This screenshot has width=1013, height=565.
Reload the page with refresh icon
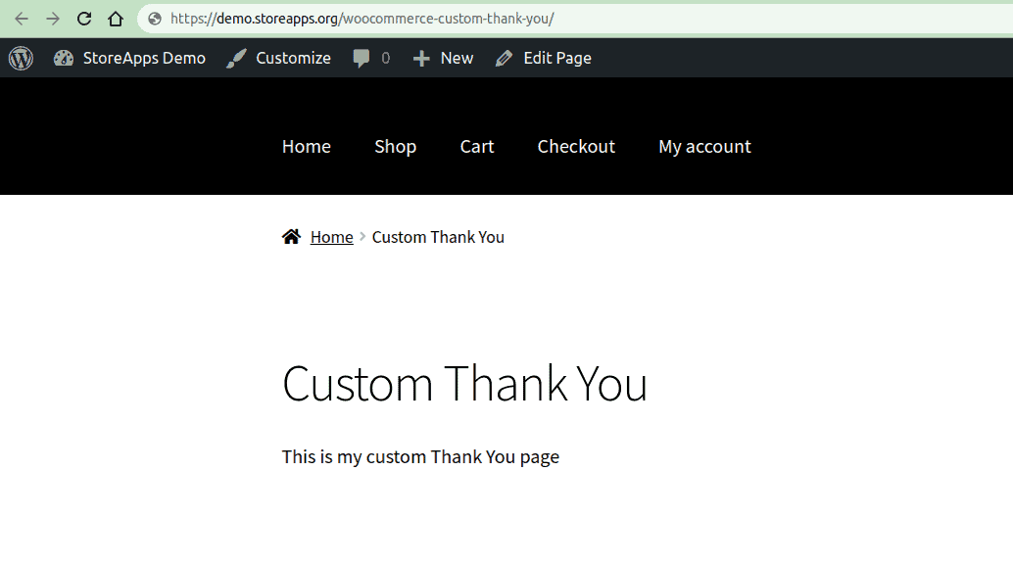tap(84, 19)
